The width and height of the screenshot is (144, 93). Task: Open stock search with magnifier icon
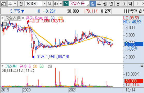(50, 4)
